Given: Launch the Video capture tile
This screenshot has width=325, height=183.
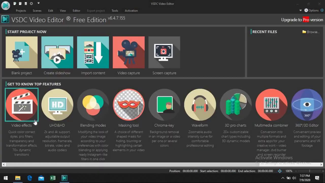Looking at the screenshot, I should [x=129, y=52].
